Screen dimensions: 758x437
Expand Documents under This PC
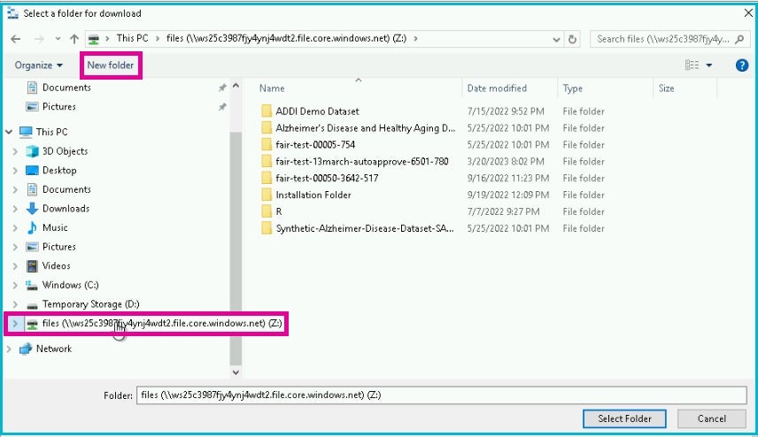click(15, 190)
